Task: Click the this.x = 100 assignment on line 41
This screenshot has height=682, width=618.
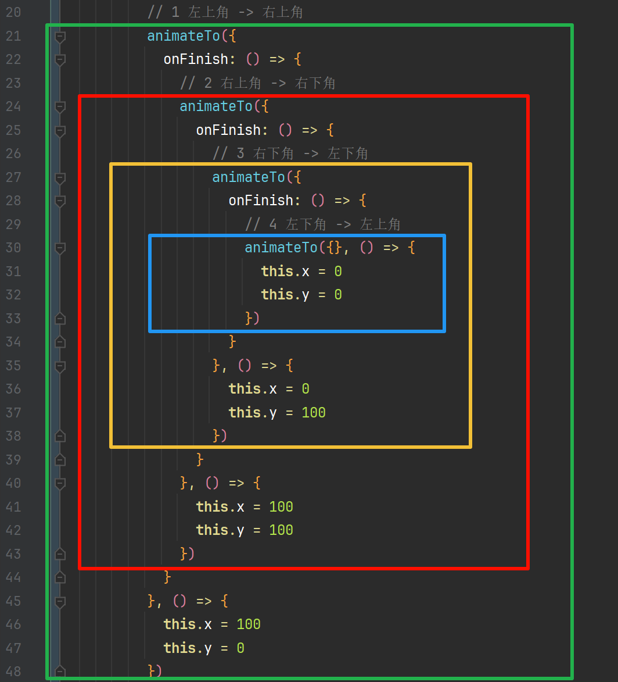Action: 244,506
